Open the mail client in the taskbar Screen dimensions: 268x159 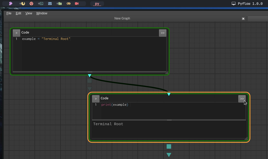(50, 4)
